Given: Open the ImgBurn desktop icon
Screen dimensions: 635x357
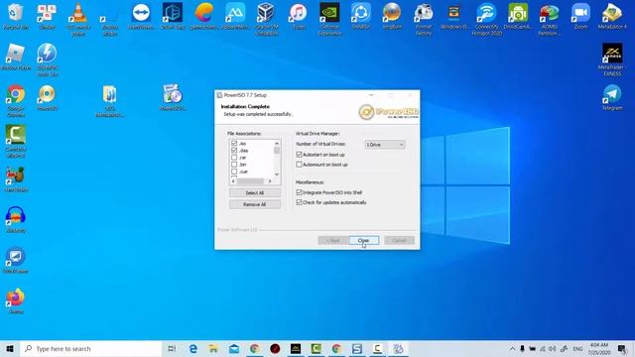Looking at the screenshot, I should tap(392, 16).
